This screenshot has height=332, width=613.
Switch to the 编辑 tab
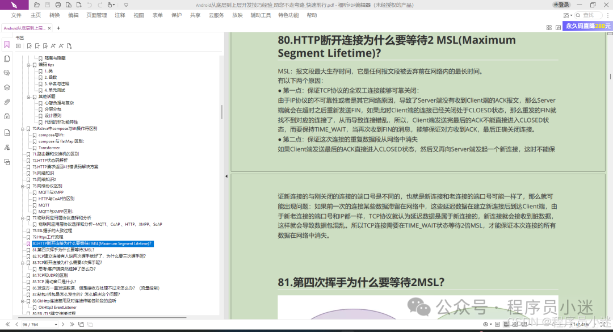coord(73,15)
